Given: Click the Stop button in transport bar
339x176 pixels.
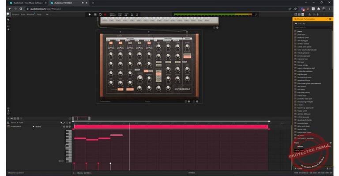Looking at the screenshot, I should [x=95, y=15].
